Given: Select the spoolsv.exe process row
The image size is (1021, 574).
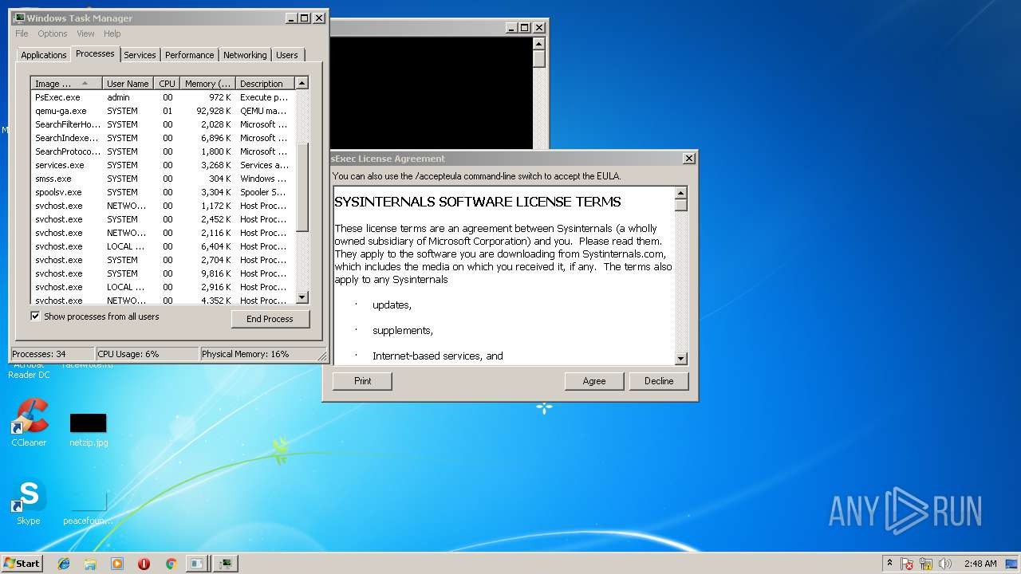Looking at the screenshot, I should pos(163,192).
